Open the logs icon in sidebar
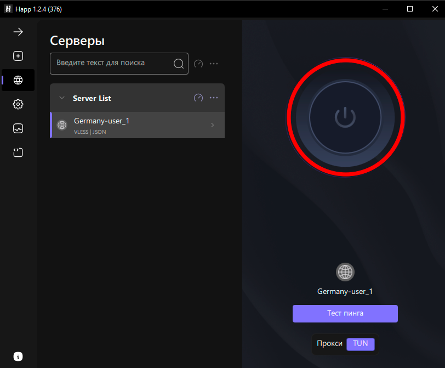The height and width of the screenshot is (368, 445). pos(18,152)
